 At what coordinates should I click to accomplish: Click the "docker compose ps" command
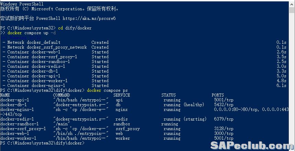104,90
